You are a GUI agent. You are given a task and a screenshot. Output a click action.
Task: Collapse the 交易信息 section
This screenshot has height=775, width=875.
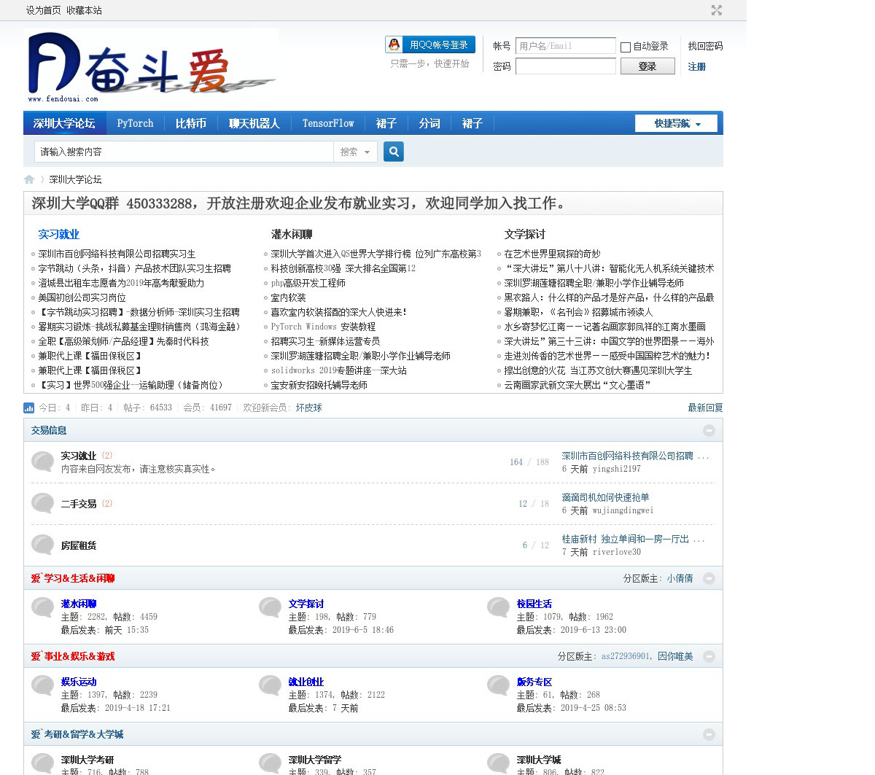709,431
